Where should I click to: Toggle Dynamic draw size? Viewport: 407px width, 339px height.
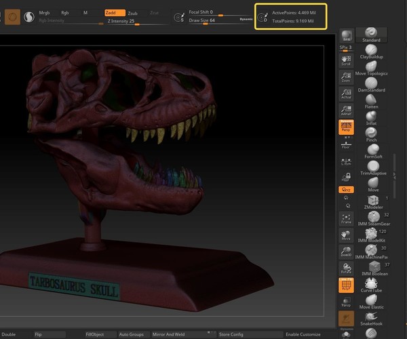pos(246,19)
